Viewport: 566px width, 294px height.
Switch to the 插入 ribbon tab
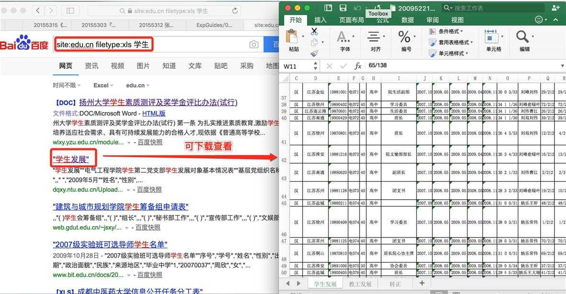click(x=320, y=20)
